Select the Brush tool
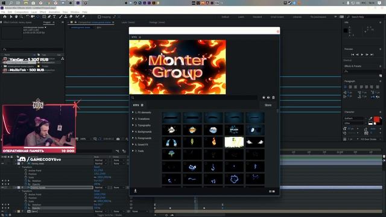The height and width of the screenshot is (217, 386). [60, 17]
